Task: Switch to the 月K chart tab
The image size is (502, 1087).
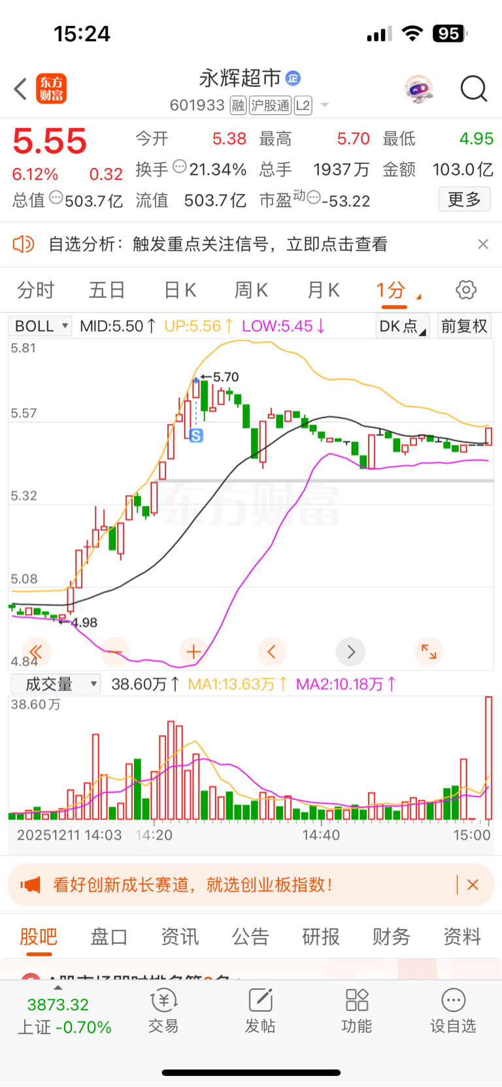Action: click(x=324, y=290)
